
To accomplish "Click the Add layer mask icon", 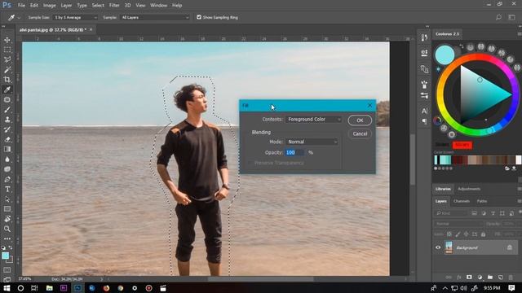I will pyautogui.click(x=469, y=277).
